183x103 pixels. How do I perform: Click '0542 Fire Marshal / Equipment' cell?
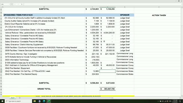pos(17,68)
